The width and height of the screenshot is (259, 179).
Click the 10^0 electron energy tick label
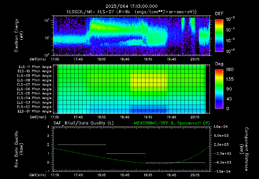tap(47, 55)
